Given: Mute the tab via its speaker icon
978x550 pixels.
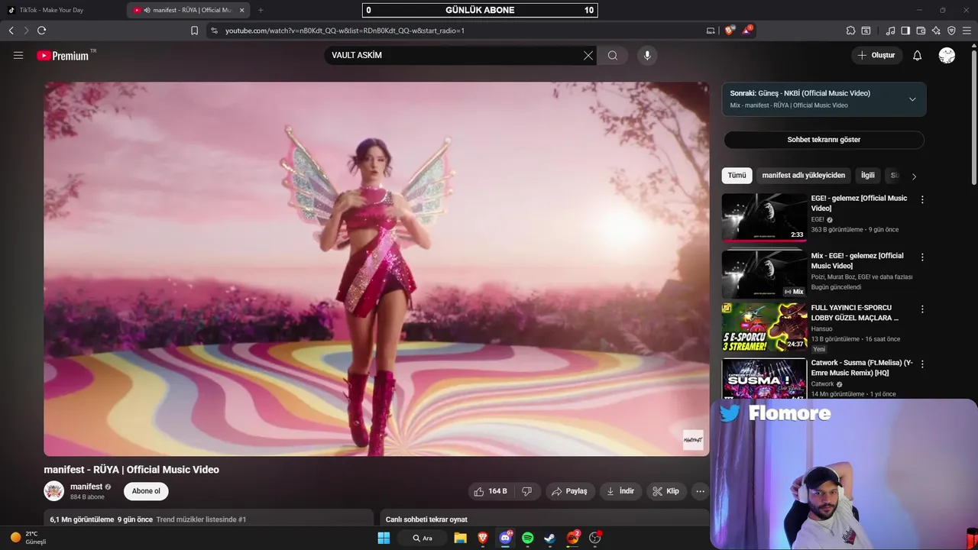Looking at the screenshot, I should pyautogui.click(x=147, y=10).
